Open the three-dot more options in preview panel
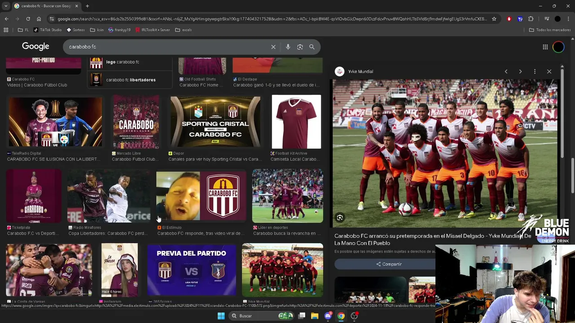This screenshot has width=575, height=323. (x=535, y=71)
